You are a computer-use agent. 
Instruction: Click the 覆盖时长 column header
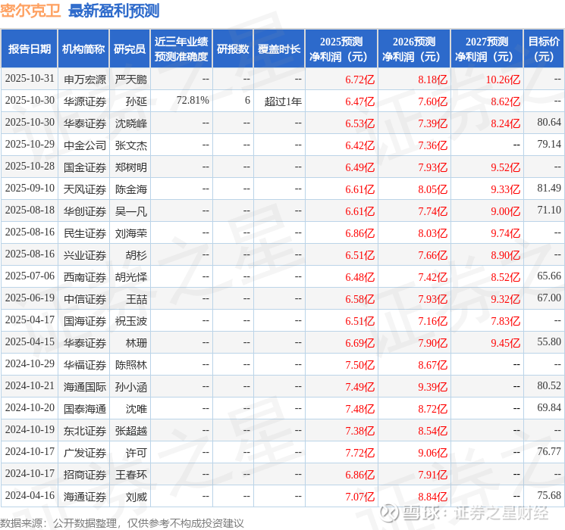pos(279,49)
